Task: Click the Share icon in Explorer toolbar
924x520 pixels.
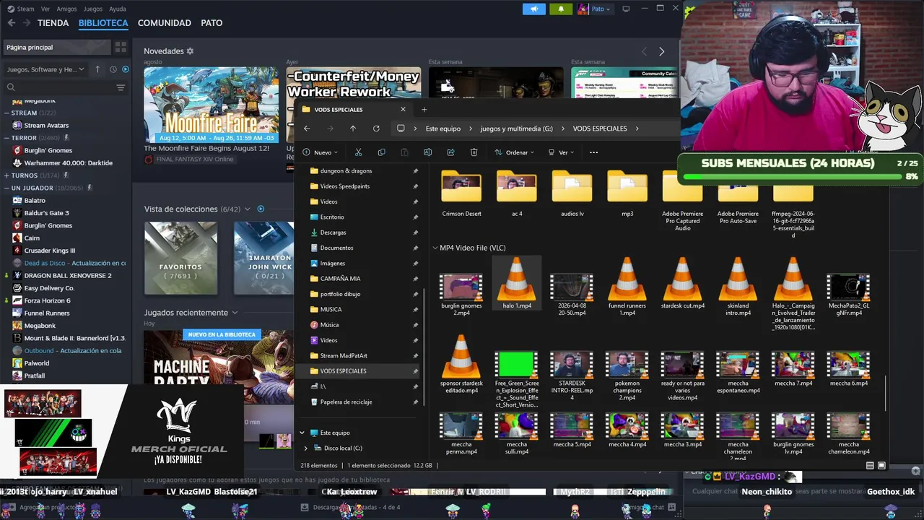Action: pyautogui.click(x=450, y=152)
